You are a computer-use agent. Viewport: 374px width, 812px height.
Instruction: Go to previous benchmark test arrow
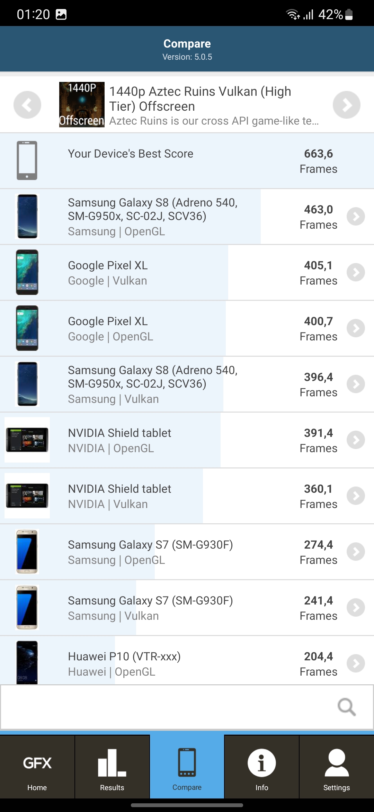(x=27, y=105)
